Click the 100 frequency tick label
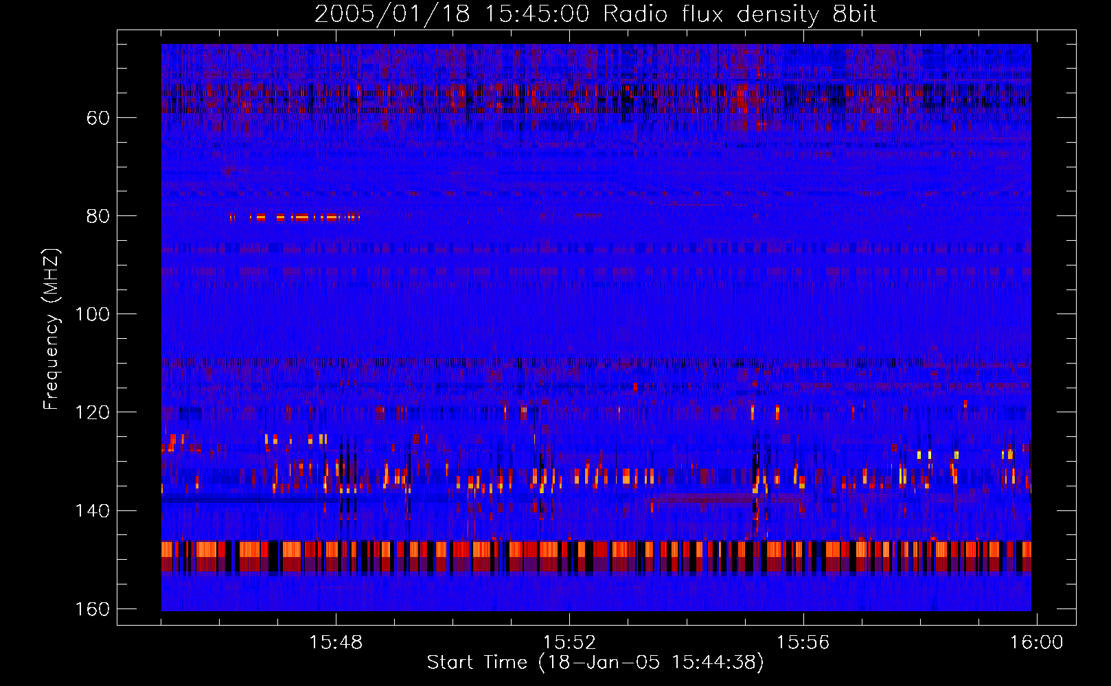The image size is (1111, 686). (x=92, y=314)
